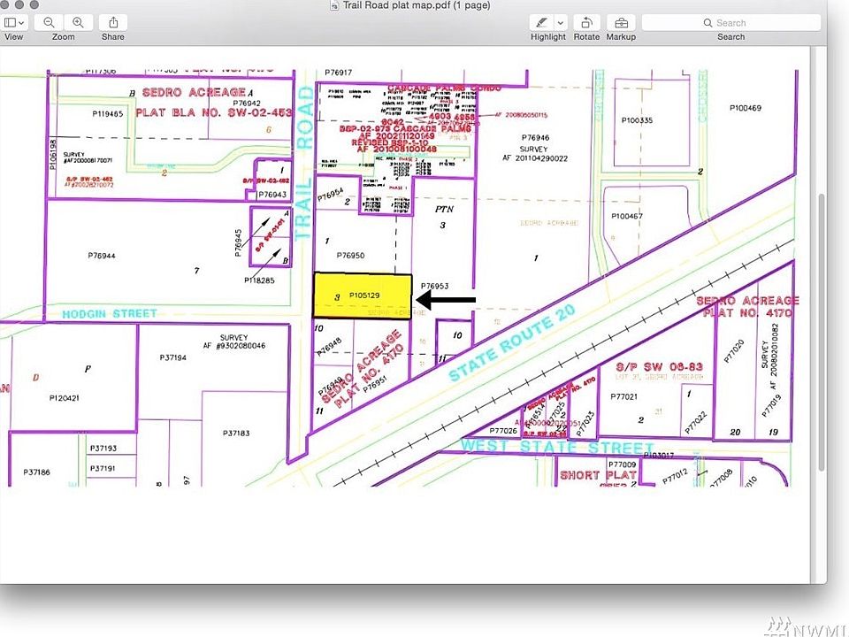Click the WEST STATE STREET label
Viewport: 849px width, 637px height.
[557, 447]
